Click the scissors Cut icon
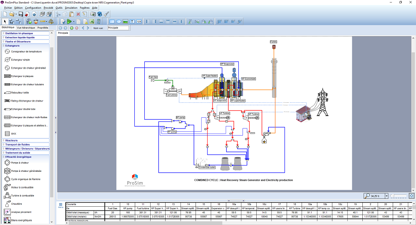The width and height of the screenshot is (416, 225). [59, 14]
